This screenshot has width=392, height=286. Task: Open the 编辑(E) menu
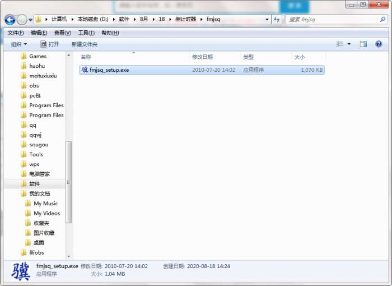click(39, 33)
